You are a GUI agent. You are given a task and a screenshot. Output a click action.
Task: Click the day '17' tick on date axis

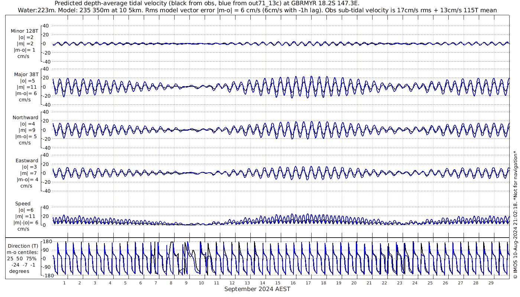(308, 283)
